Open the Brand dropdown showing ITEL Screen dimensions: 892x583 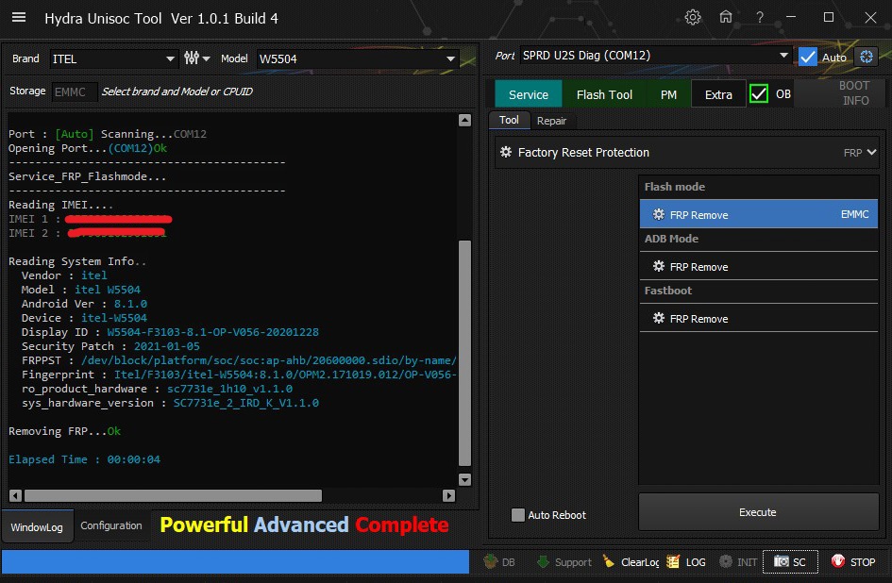pyautogui.click(x=113, y=58)
